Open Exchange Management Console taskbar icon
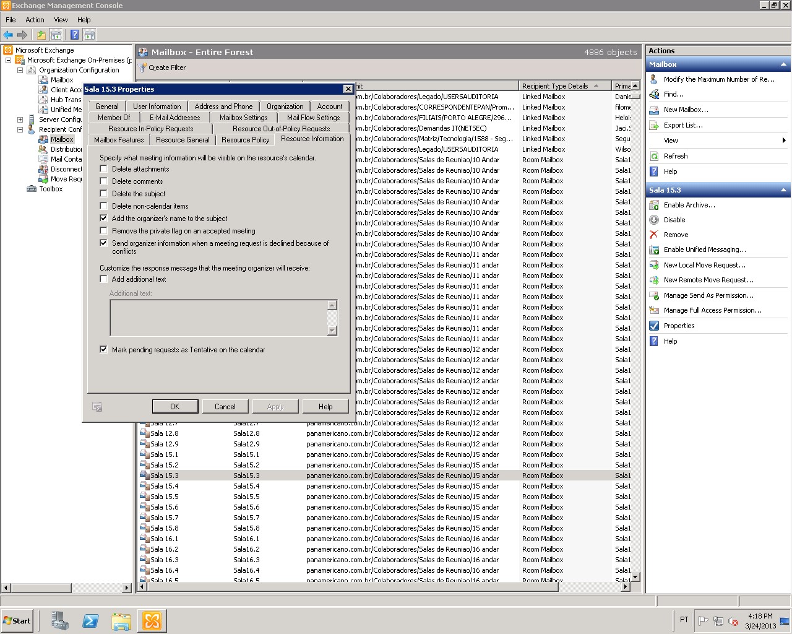Viewport: 792px width, 634px height. (x=152, y=620)
